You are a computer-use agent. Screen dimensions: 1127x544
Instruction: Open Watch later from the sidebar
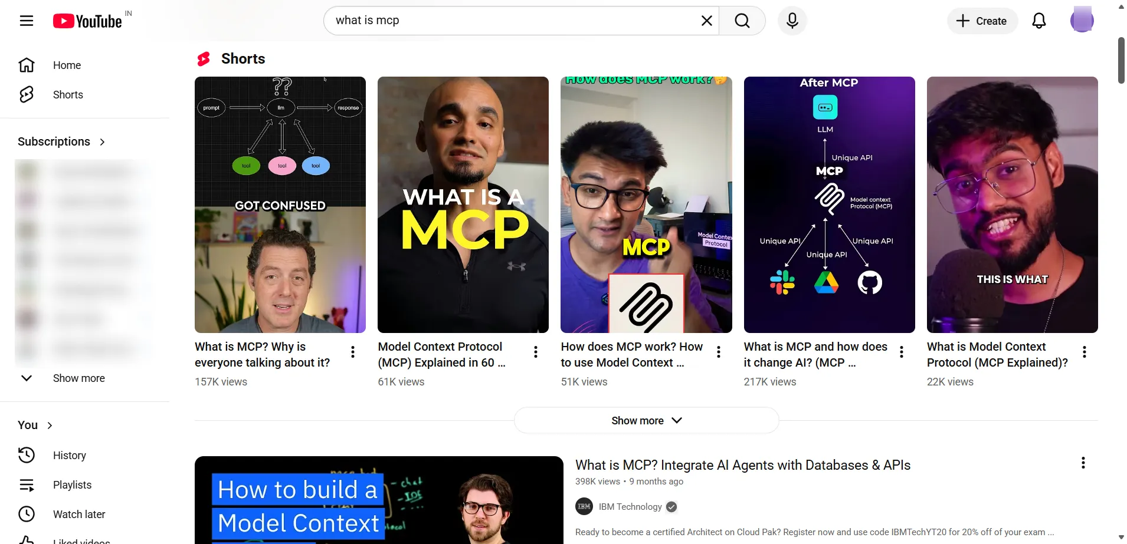coord(78,514)
